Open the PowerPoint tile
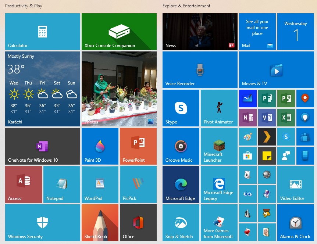Viewport: 317px width, 244px height. click(138, 146)
